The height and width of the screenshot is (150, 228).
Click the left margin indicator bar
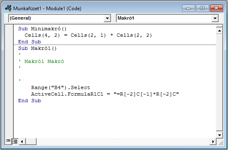tap(9, 81)
